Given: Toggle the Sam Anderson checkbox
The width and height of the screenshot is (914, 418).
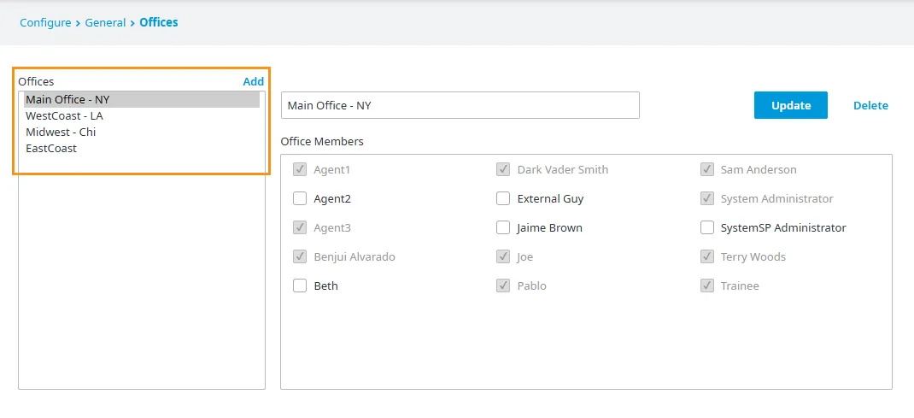Looking at the screenshot, I should click(x=707, y=169).
